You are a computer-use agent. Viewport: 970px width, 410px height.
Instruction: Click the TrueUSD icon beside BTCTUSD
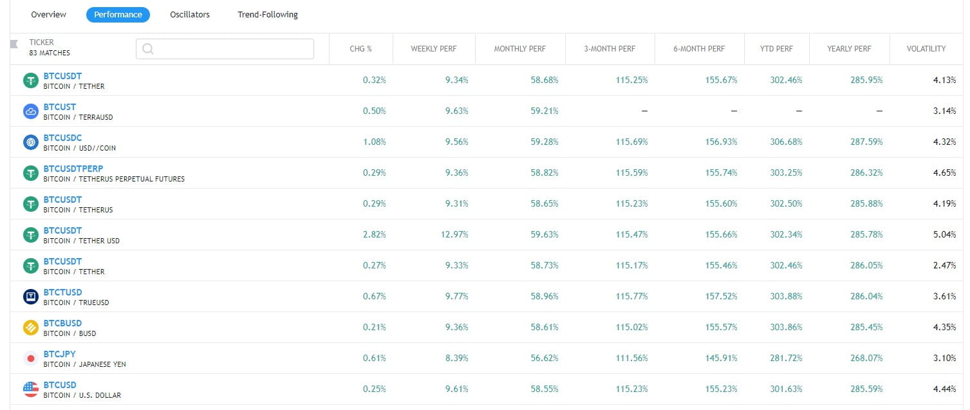(31, 297)
